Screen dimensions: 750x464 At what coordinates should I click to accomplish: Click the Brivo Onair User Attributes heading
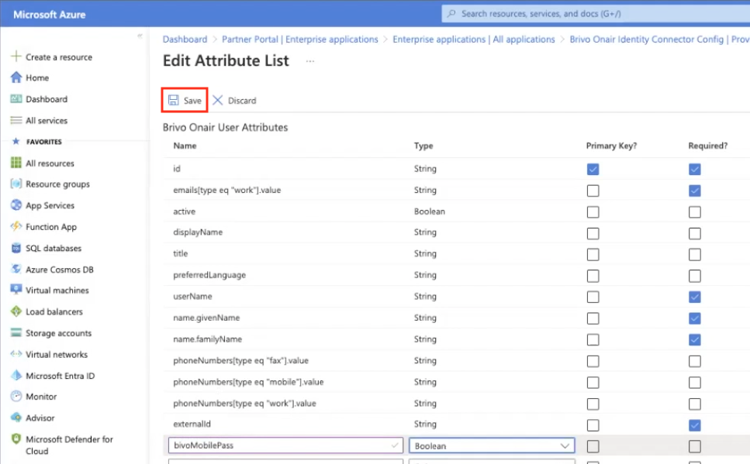225,128
